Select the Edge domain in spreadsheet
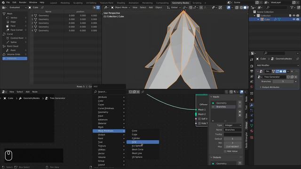Screen dimensions: 301x169 (x=13, y=22)
